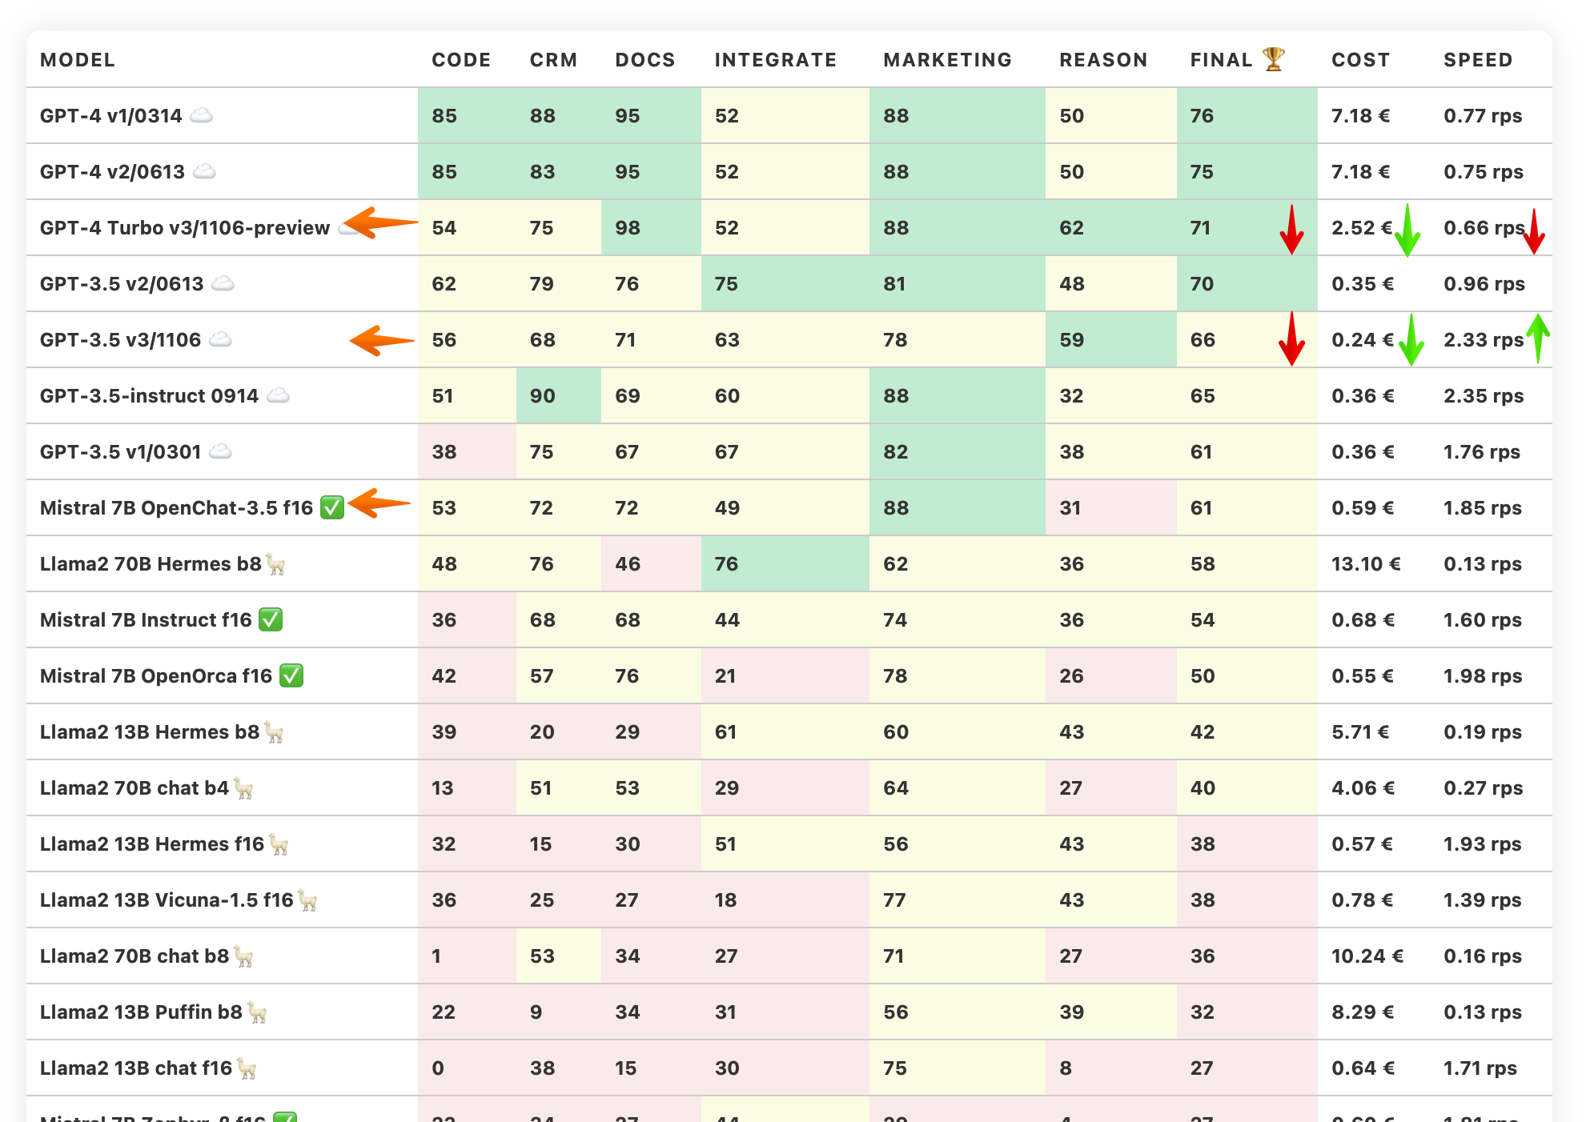This screenshot has width=1590, height=1122.
Task: Select the 0 CODE score for Llama2 13B chat
Action: click(438, 1068)
